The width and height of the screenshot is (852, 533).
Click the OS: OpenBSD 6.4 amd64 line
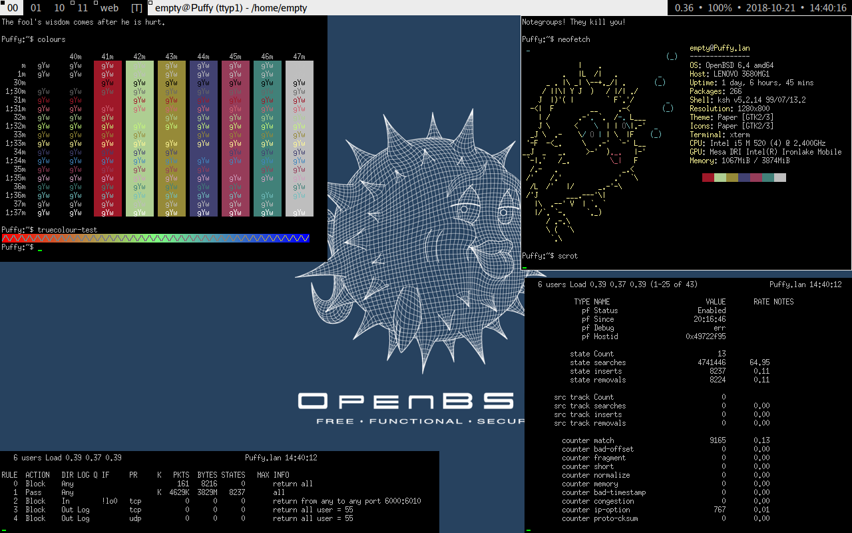(732, 65)
